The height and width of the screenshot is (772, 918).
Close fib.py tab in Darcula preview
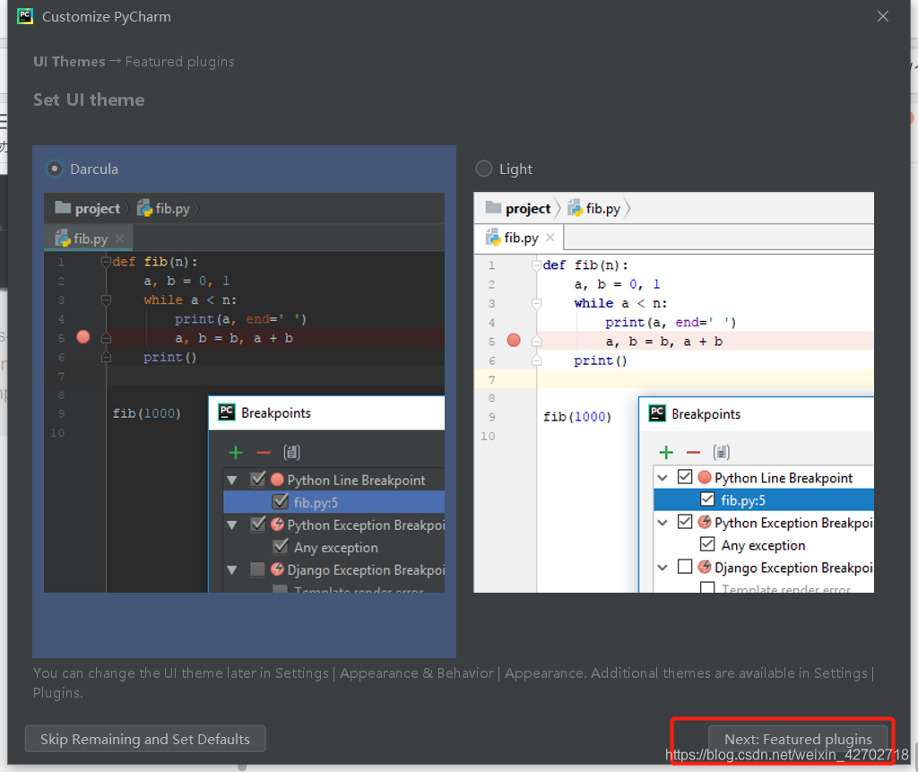click(x=119, y=239)
